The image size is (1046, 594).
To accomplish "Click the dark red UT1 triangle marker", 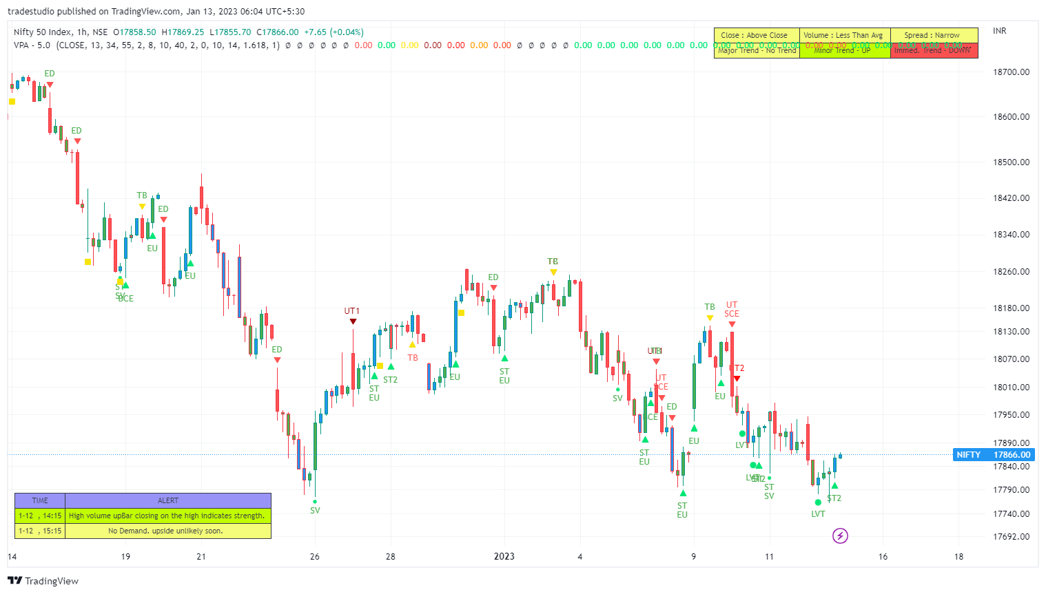I will click(353, 321).
